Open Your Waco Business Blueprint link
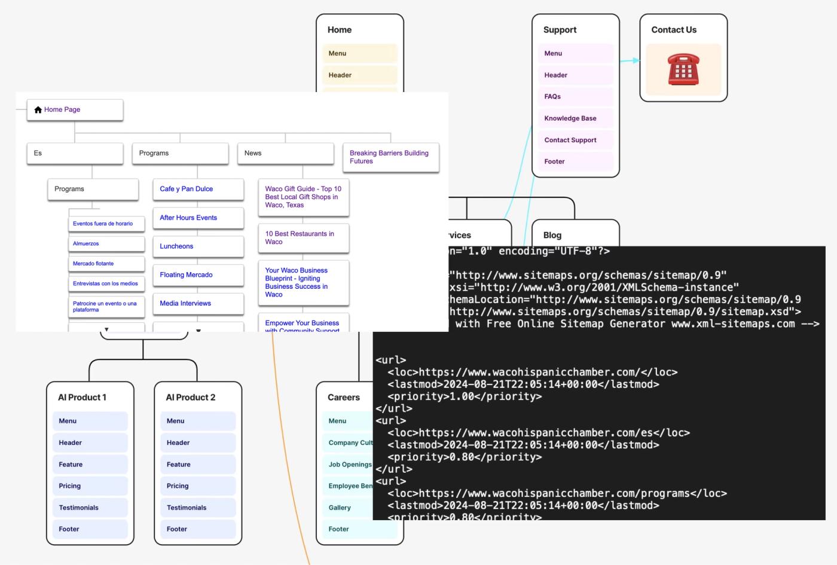837x565 pixels. click(304, 283)
